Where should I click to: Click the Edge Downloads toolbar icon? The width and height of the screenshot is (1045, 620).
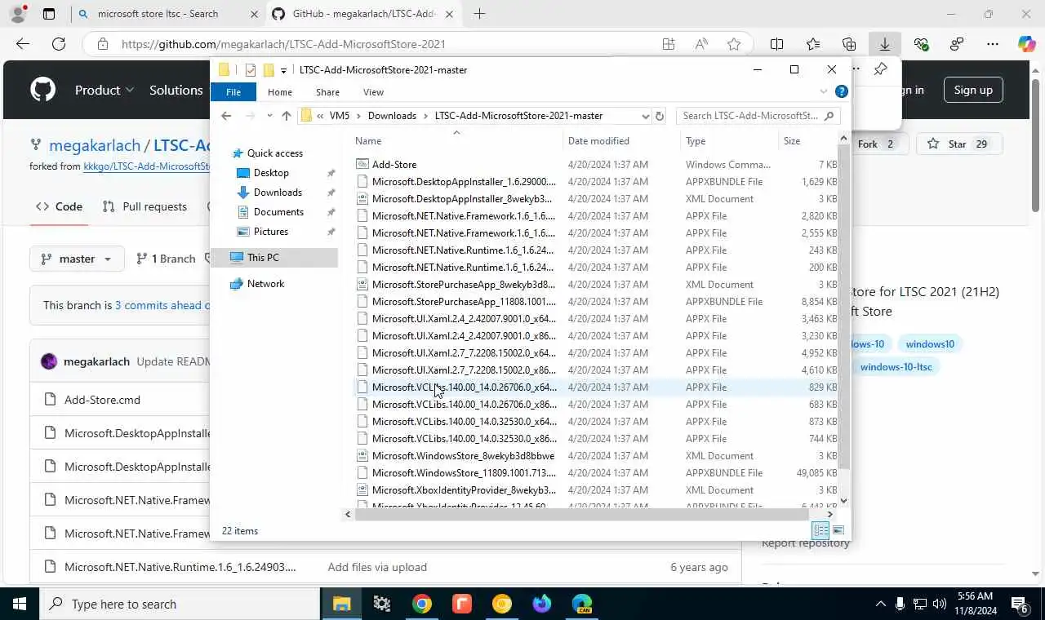[885, 44]
